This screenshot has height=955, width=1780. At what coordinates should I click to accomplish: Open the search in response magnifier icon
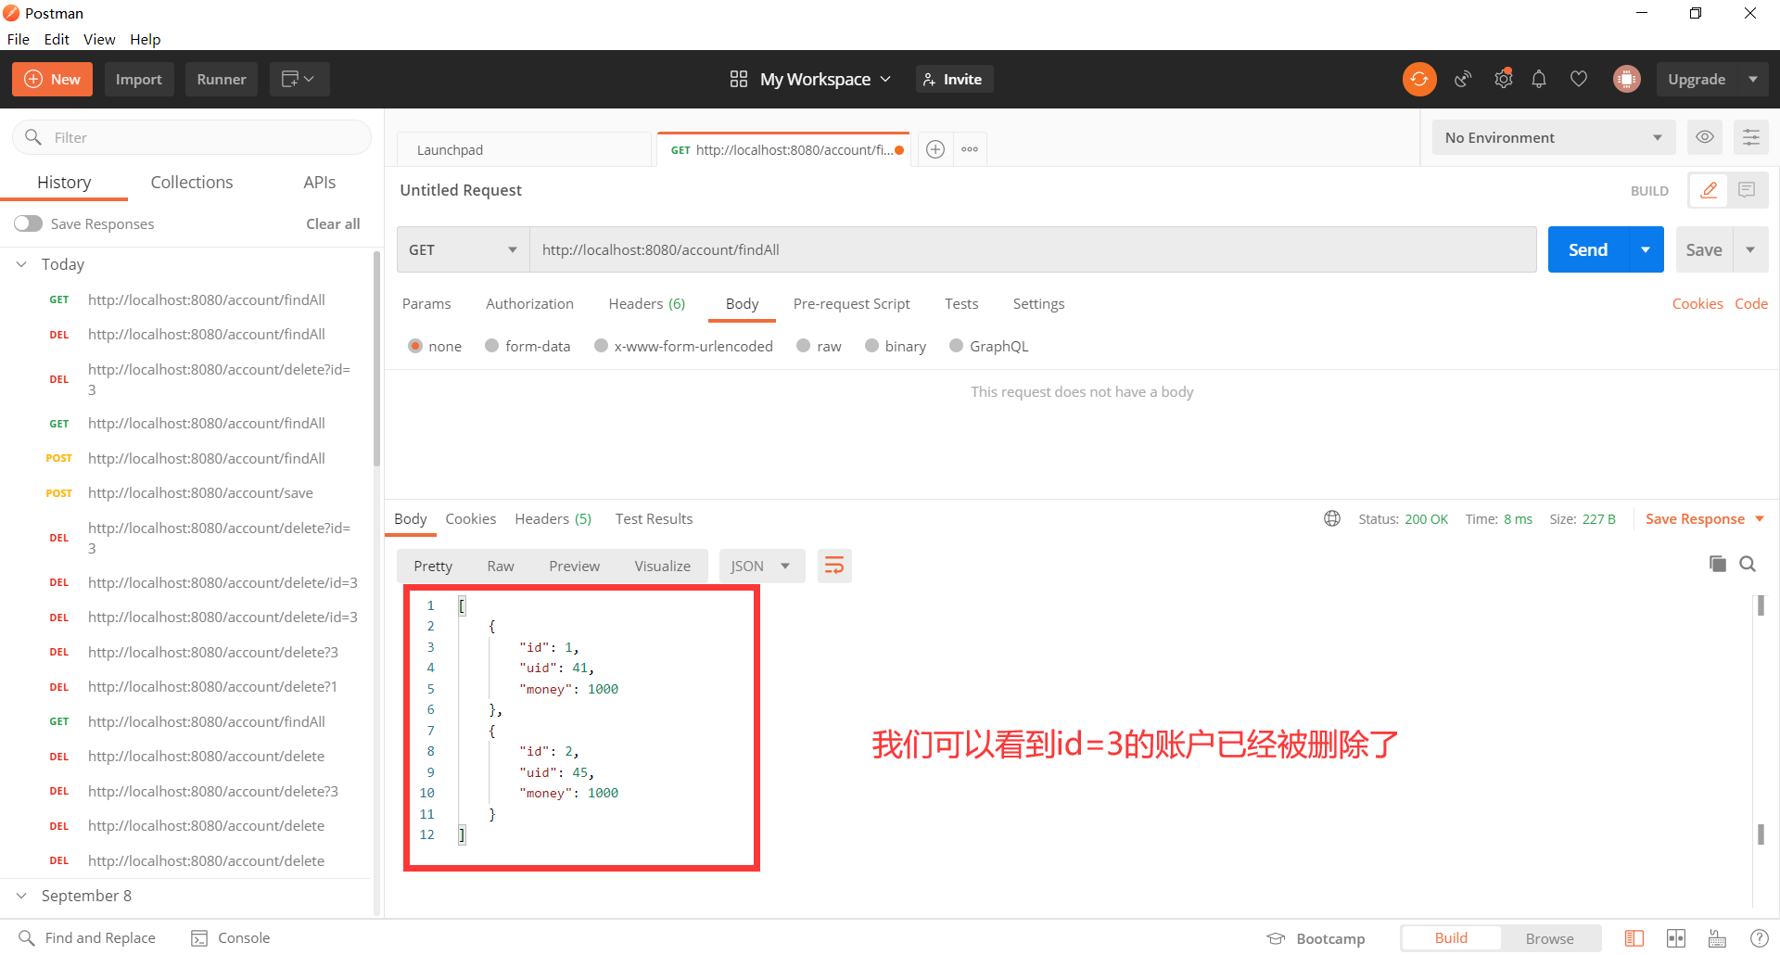point(1748,564)
